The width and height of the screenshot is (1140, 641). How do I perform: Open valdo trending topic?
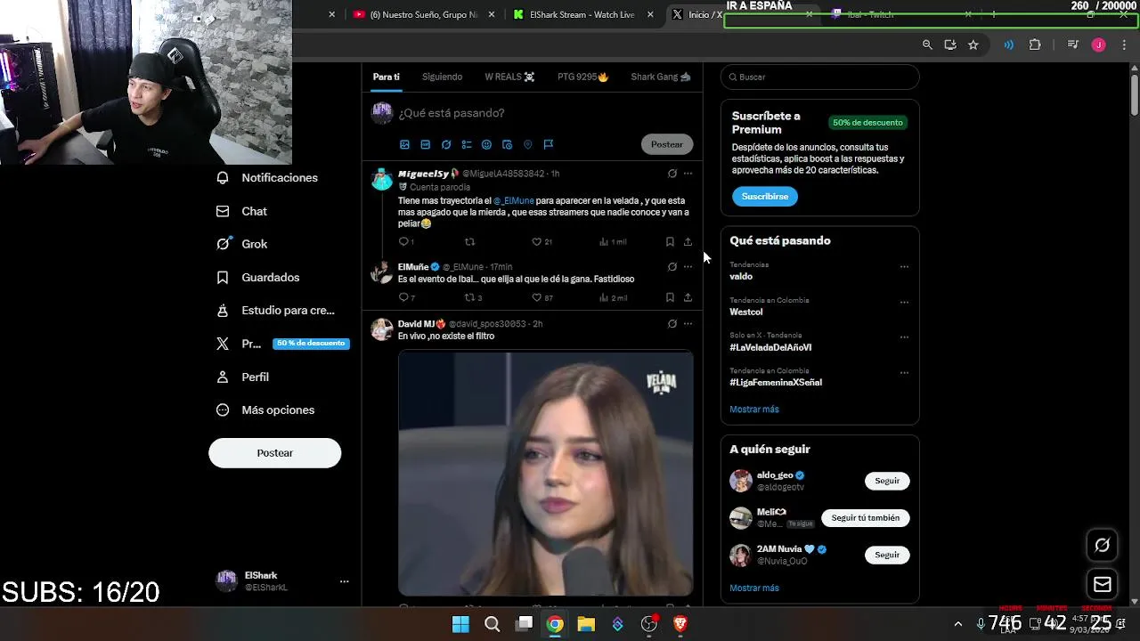tap(741, 276)
